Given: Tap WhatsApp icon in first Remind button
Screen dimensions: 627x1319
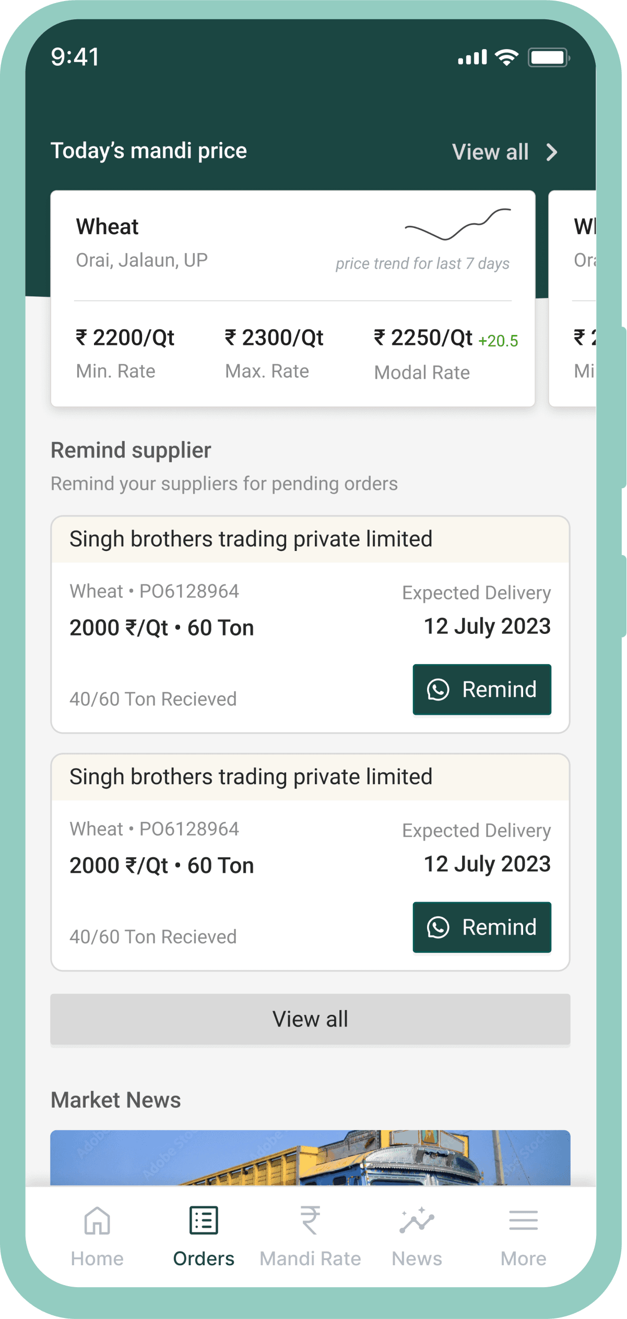Looking at the screenshot, I should click(x=438, y=690).
